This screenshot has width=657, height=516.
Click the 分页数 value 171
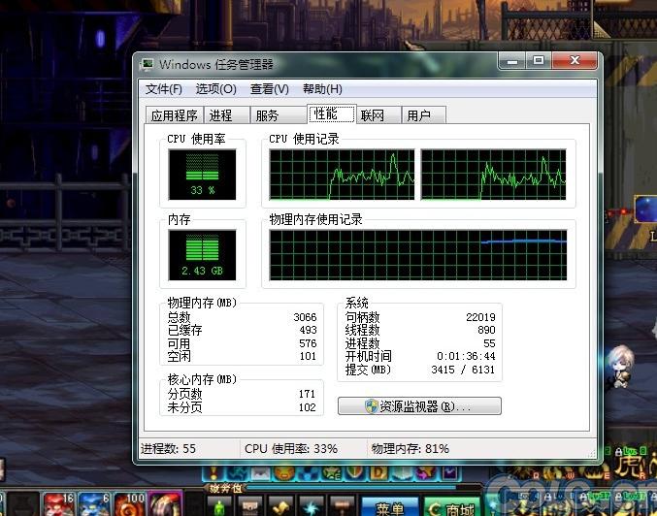(x=307, y=394)
